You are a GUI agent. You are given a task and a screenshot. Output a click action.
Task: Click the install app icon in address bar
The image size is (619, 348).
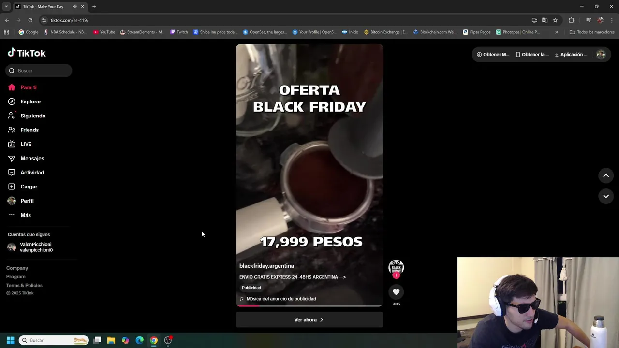(x=534, y=20)
